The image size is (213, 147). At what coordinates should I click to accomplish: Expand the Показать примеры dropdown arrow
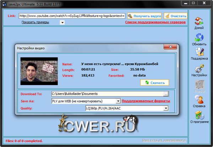pos(62,22)
